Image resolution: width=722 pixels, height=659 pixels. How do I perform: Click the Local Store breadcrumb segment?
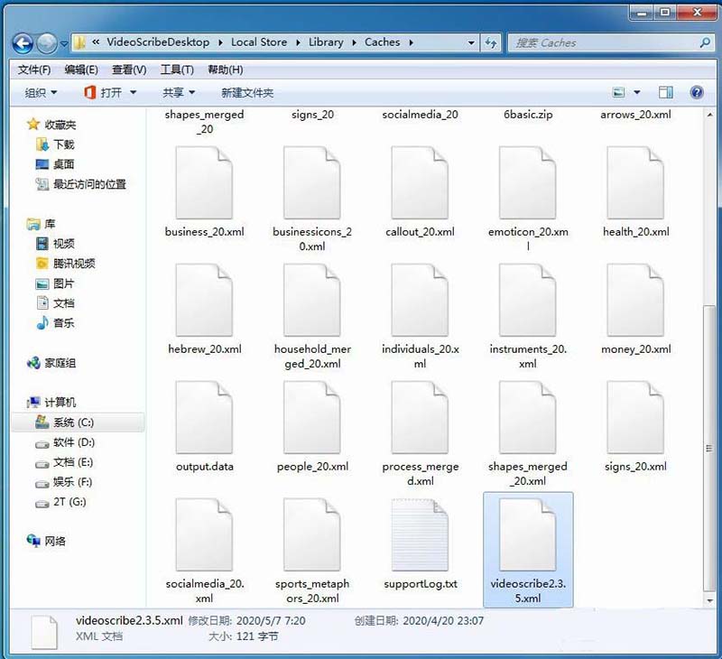tap(259, 42)
